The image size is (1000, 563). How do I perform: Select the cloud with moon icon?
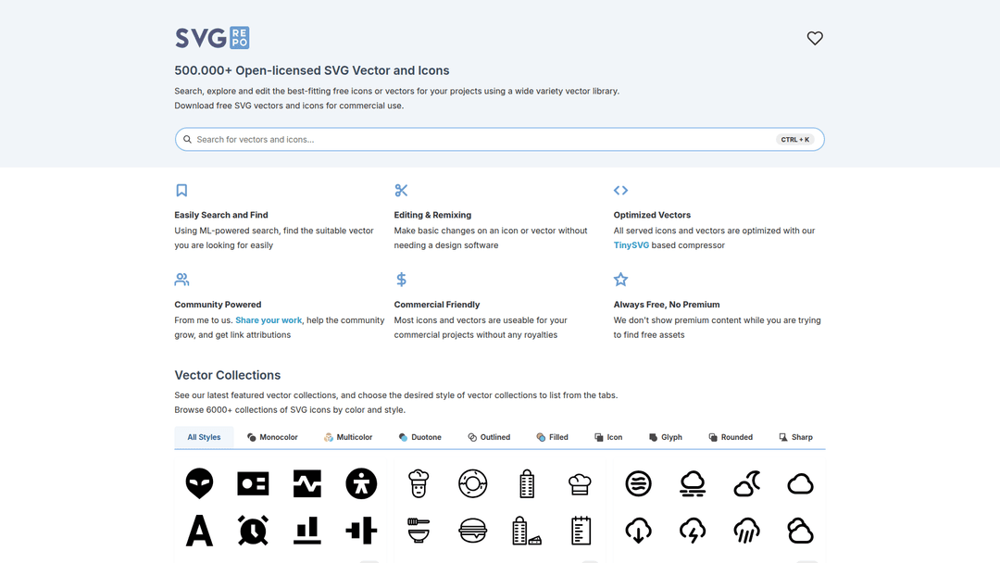tap(746, 482)
